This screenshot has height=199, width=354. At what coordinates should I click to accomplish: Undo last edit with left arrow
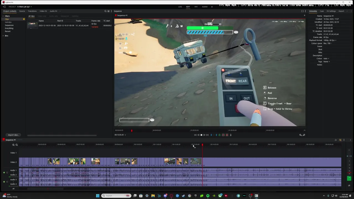pos(301,135)
